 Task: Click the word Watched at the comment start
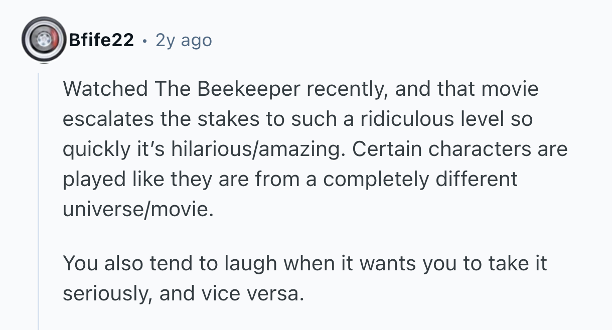[105, 89]
